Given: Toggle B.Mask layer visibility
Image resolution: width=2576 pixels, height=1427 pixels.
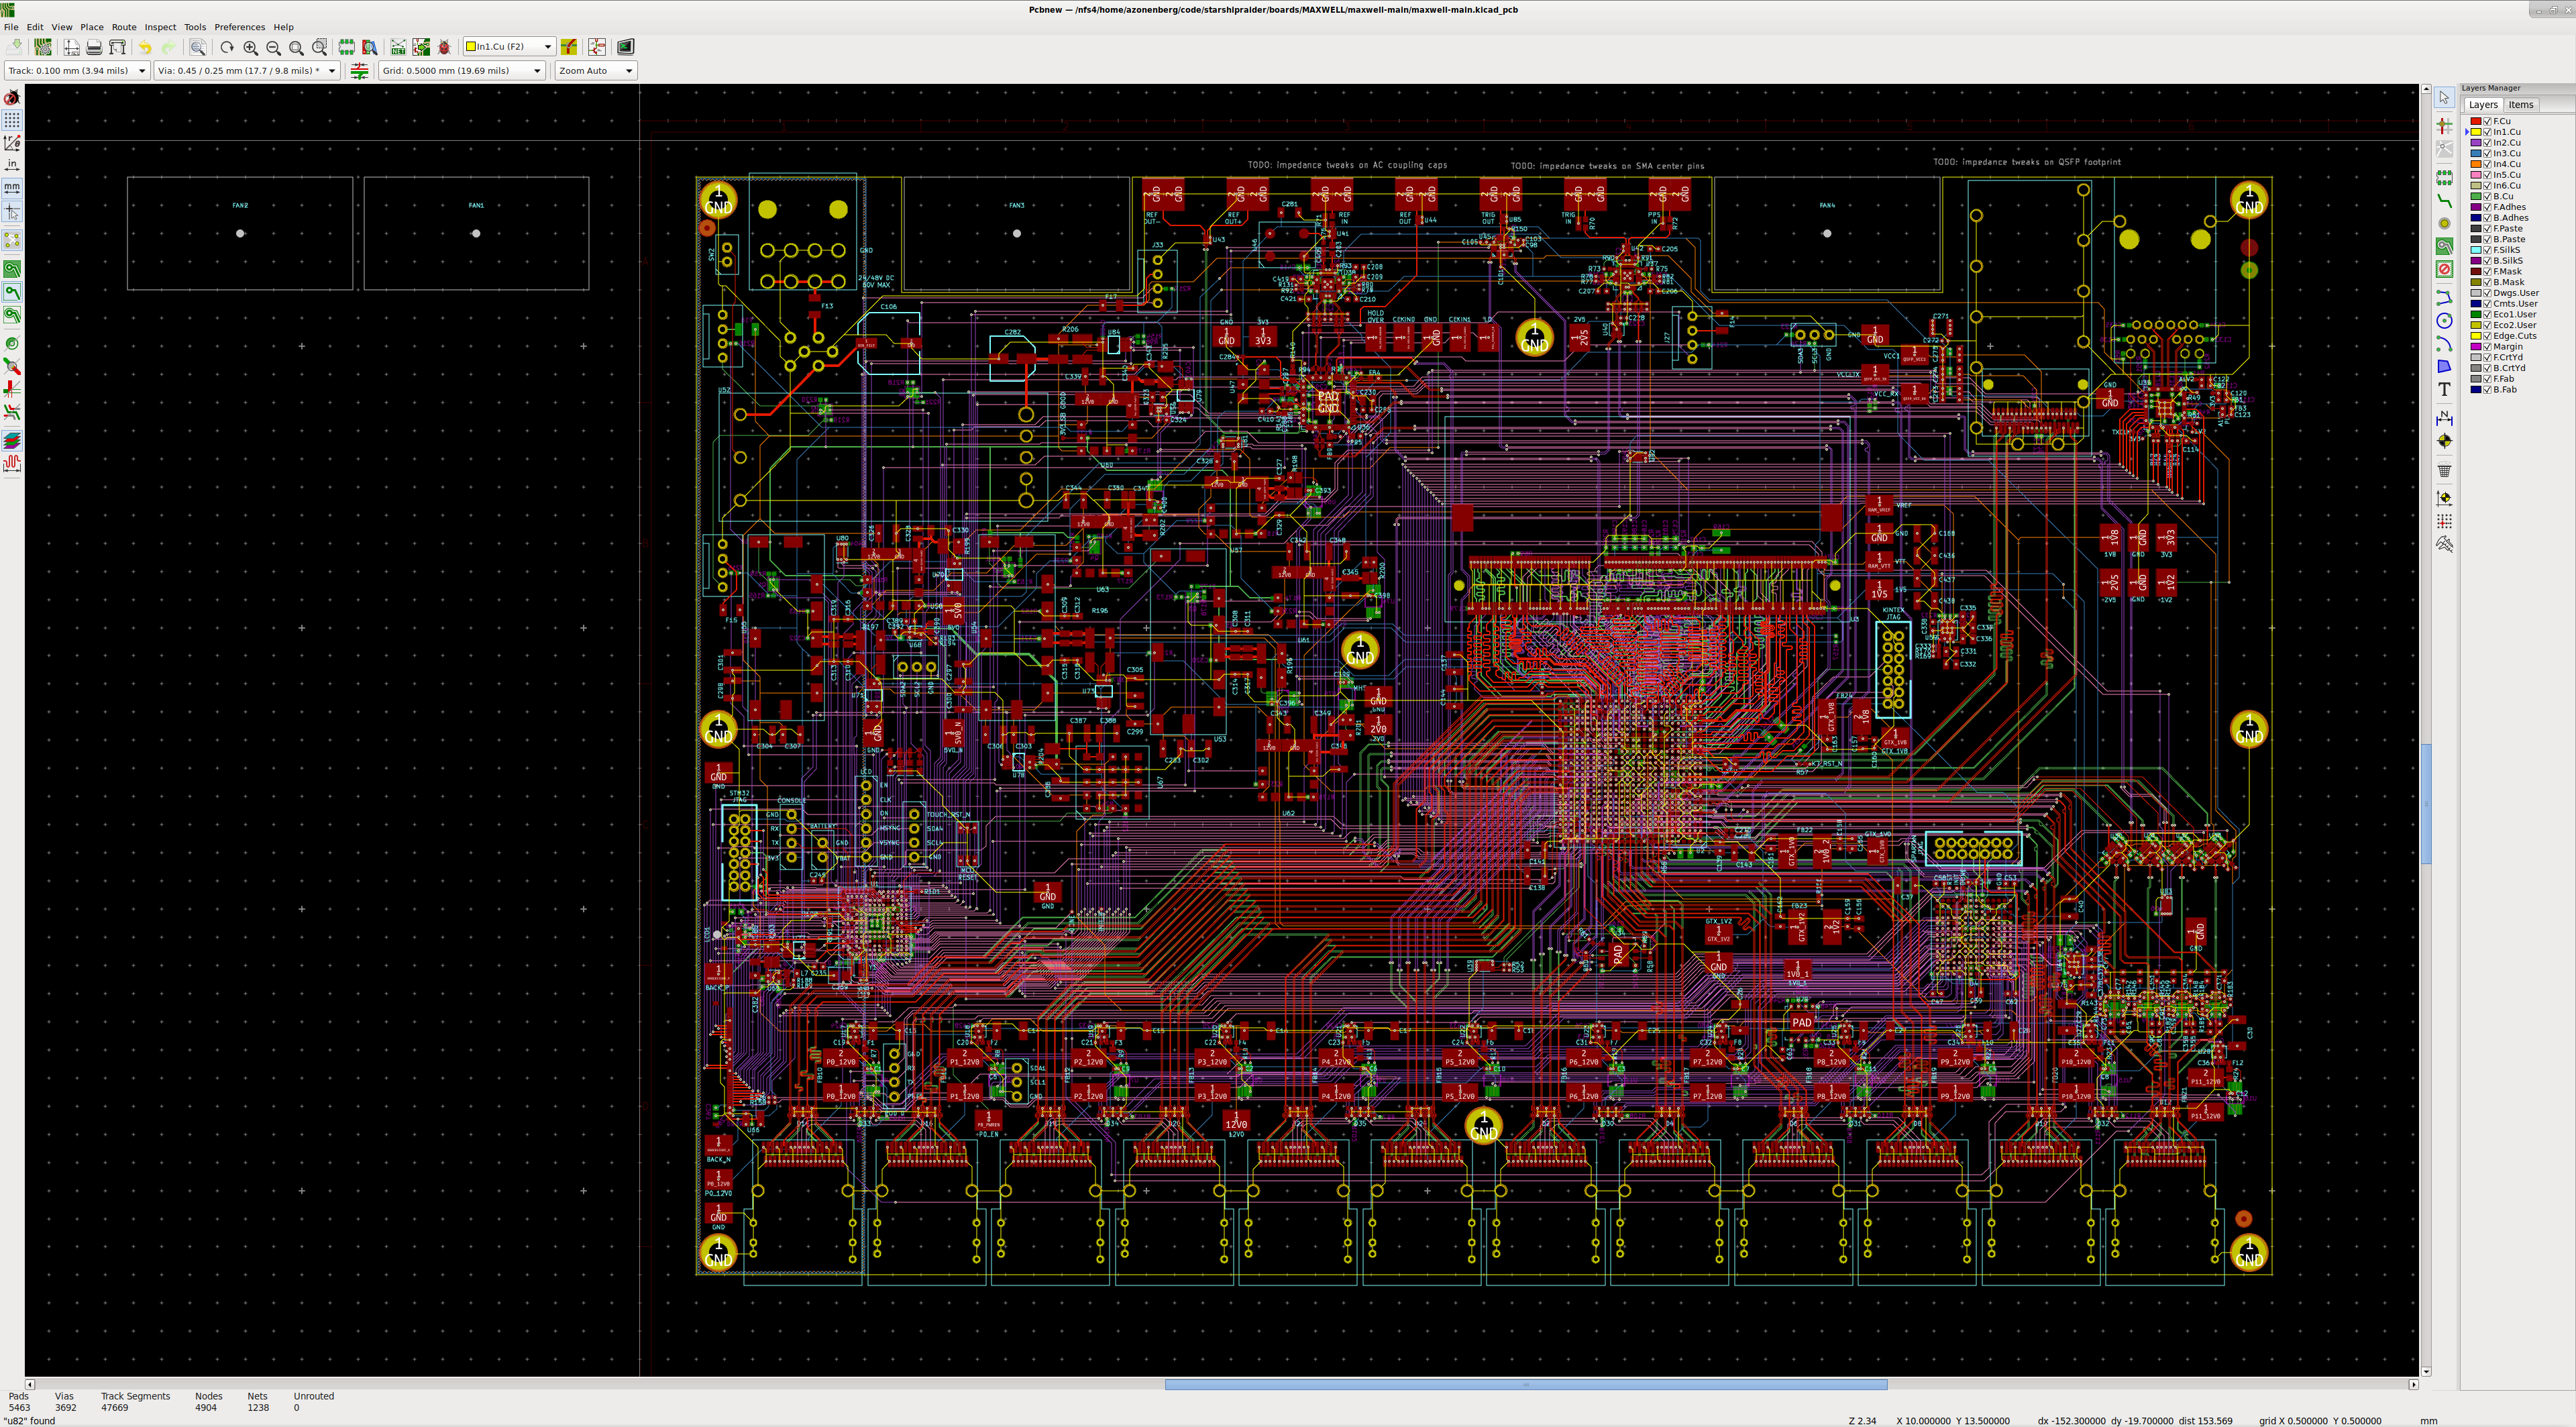Looking at the screenshot, I should [2487, 282].
